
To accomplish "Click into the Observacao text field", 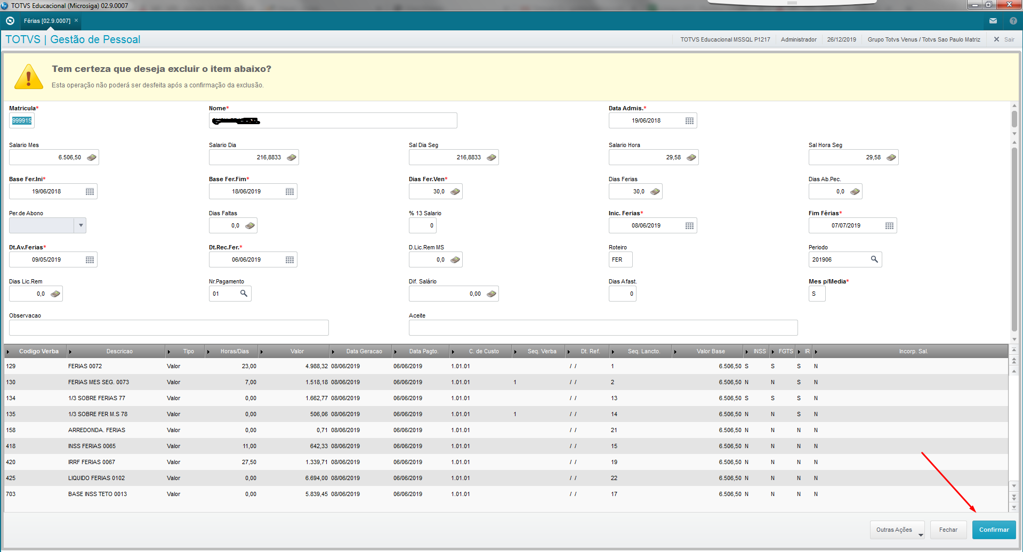I will 169,328.
